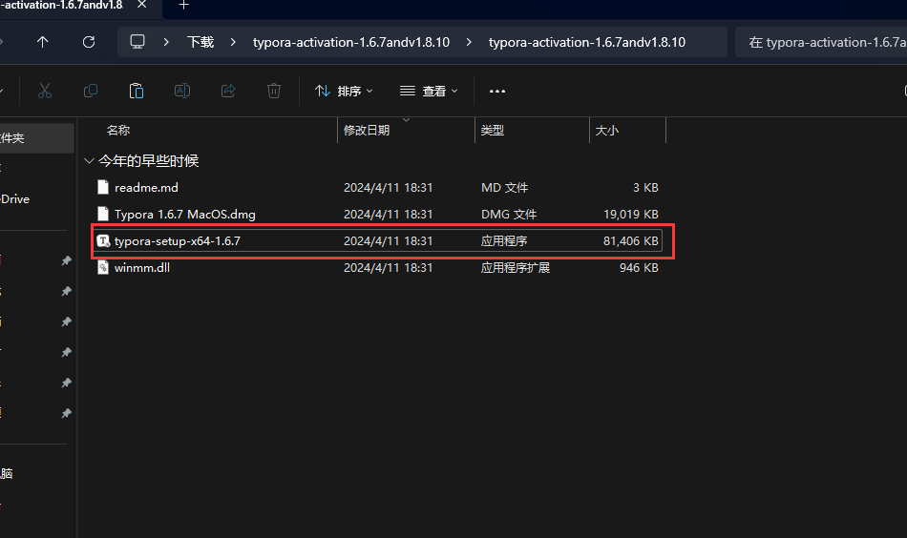Click the Up one level arrow
The height and width of the screenshot is (538, 907).
[x=42, y=42]
